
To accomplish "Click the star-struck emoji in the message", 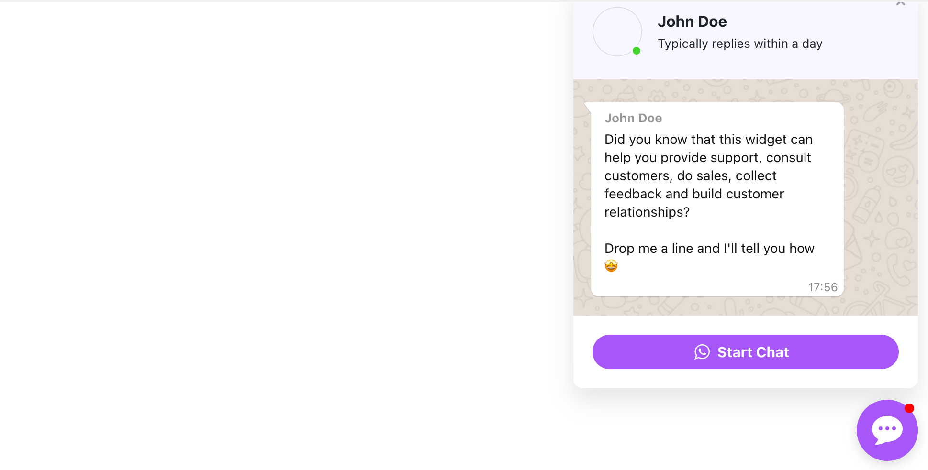I will click(x=611, y=265).
